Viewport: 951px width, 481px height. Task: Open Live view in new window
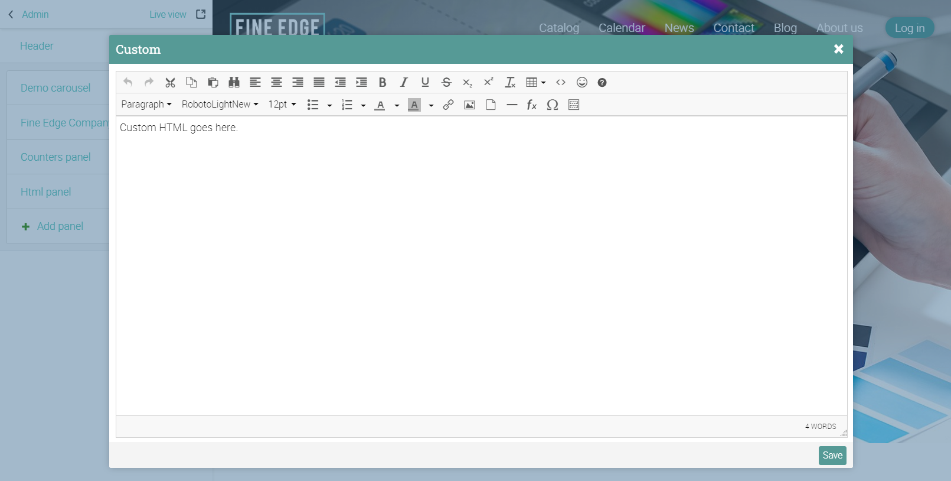click(178, 14)
